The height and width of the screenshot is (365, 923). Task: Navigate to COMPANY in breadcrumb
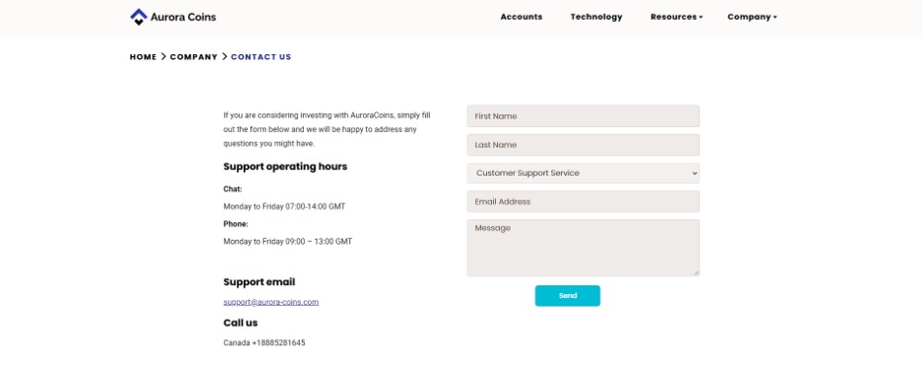193,57
